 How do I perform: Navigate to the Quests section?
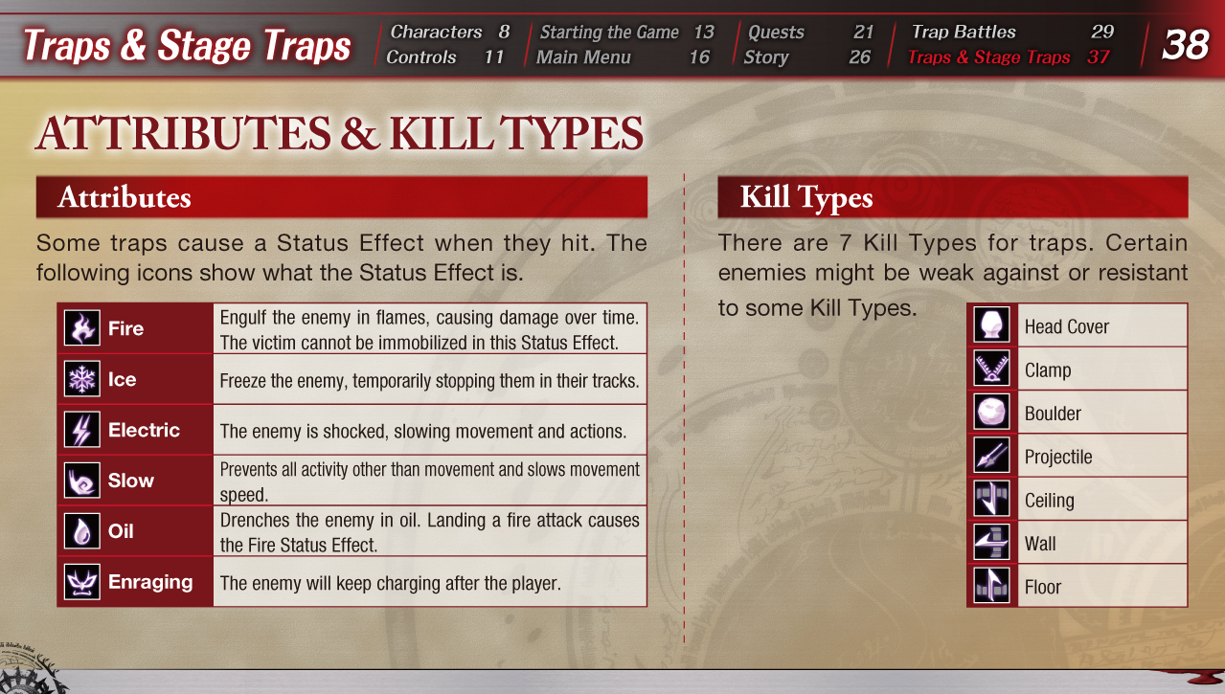tap(810, 32)
